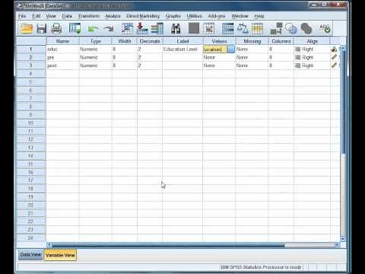Screen dimensions: 365x274
Task: Open the Select Cases icon
Action: (257, 28)
